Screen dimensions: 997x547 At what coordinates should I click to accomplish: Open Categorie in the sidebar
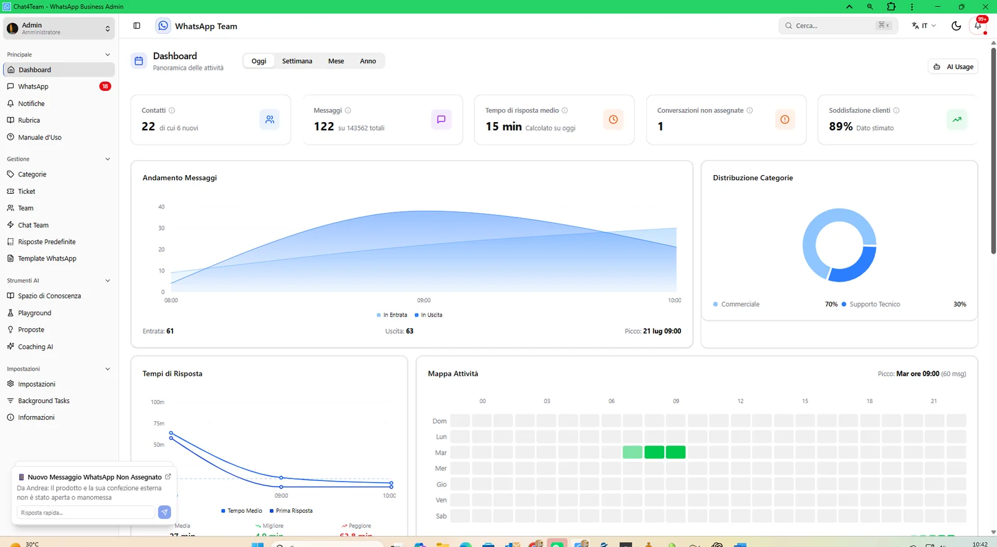pos(59,174)
